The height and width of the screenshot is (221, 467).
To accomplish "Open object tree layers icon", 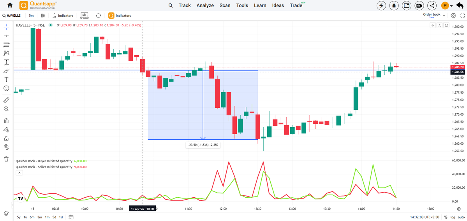I will [x=6, y=214].
